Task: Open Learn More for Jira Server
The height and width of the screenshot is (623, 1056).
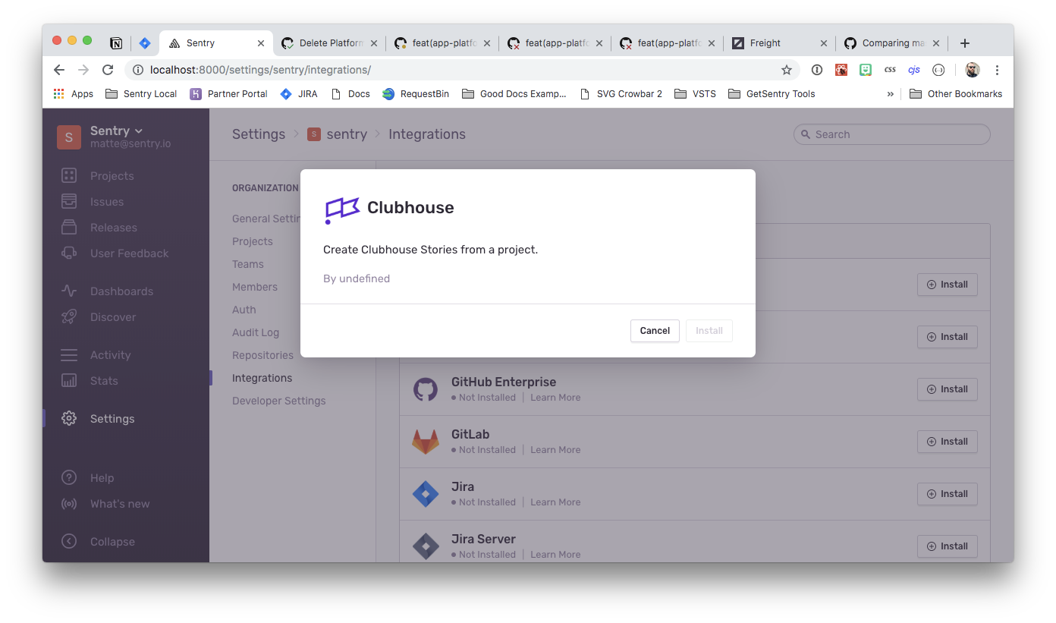Action: pyautogui.click(x=555, y=555)
